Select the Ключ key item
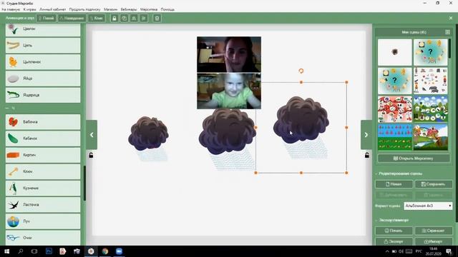The image size is (458, 257). point(43,171)
